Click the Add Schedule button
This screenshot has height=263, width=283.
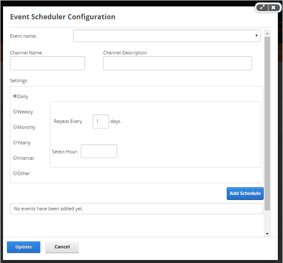pyautogui.click(x=245, y=193)
